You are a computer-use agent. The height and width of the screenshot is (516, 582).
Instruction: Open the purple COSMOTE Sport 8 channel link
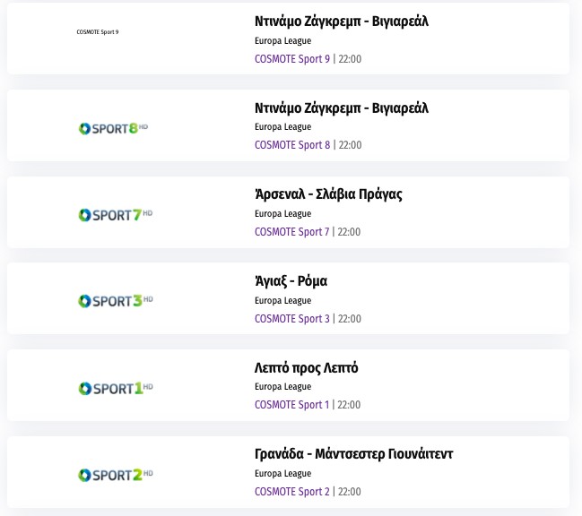pos(292,145)
